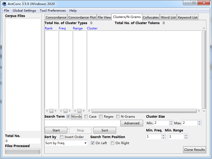Open the Sort by Freq dropdown

tap(66, 143)
